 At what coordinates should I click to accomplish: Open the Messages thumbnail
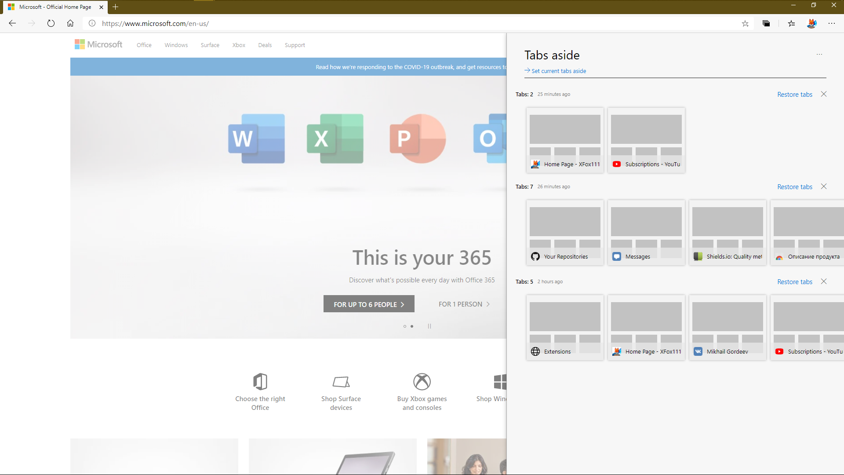pyautogui.click(x=646, y=233)
